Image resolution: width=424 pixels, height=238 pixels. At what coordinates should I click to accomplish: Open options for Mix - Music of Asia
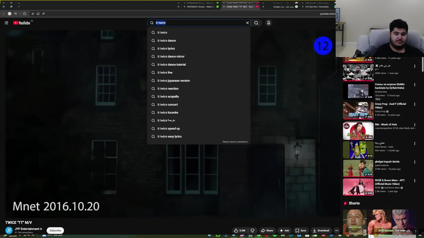point(414,125)
